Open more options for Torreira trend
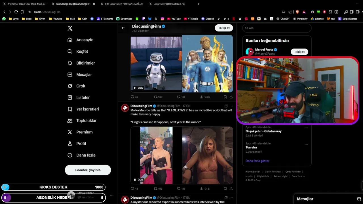363x204 pixels. pos(306,144)
